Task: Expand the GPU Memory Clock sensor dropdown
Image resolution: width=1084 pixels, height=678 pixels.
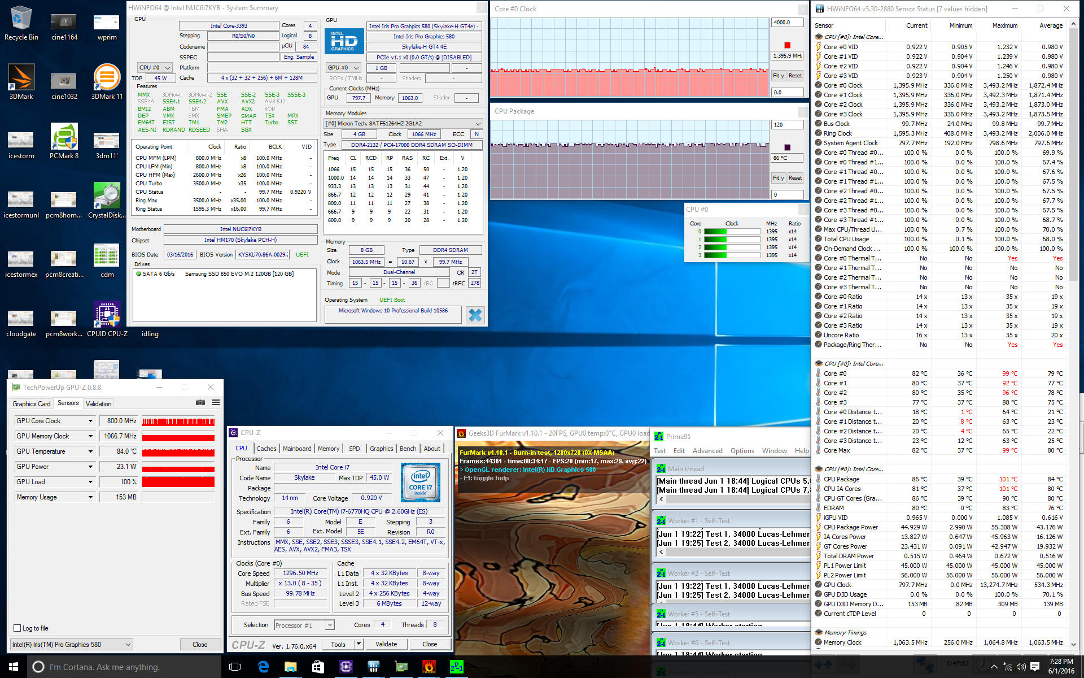Action: point(90,436)
